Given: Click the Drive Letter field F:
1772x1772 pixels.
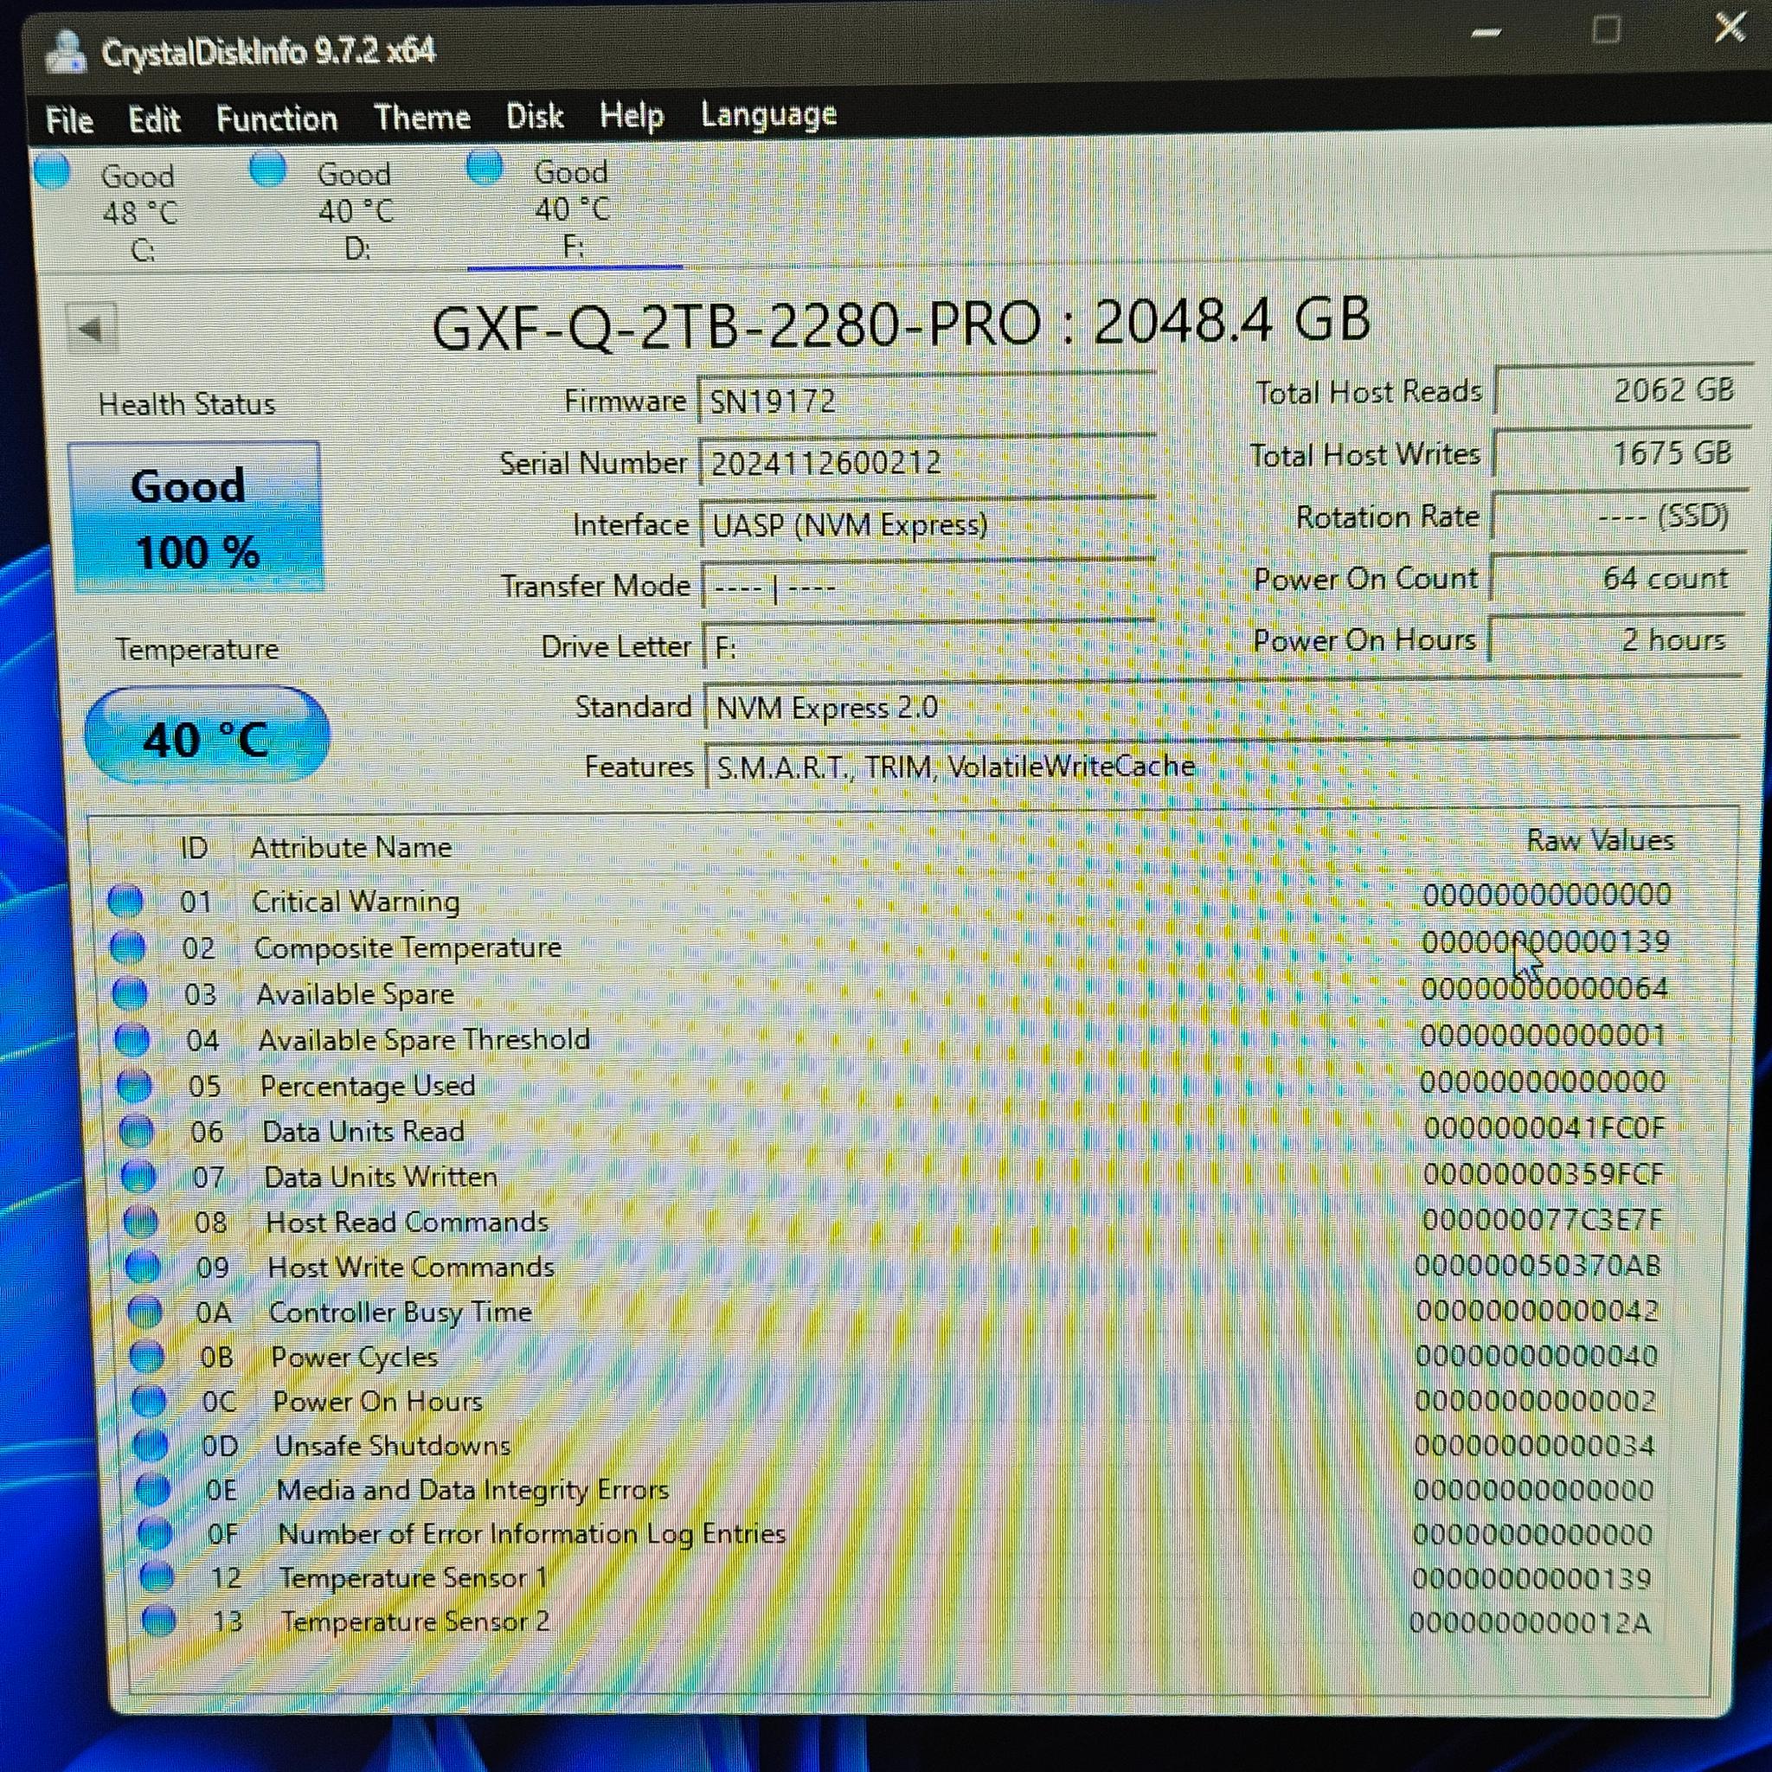Looking at the screenshot, I should pos(928,646).
